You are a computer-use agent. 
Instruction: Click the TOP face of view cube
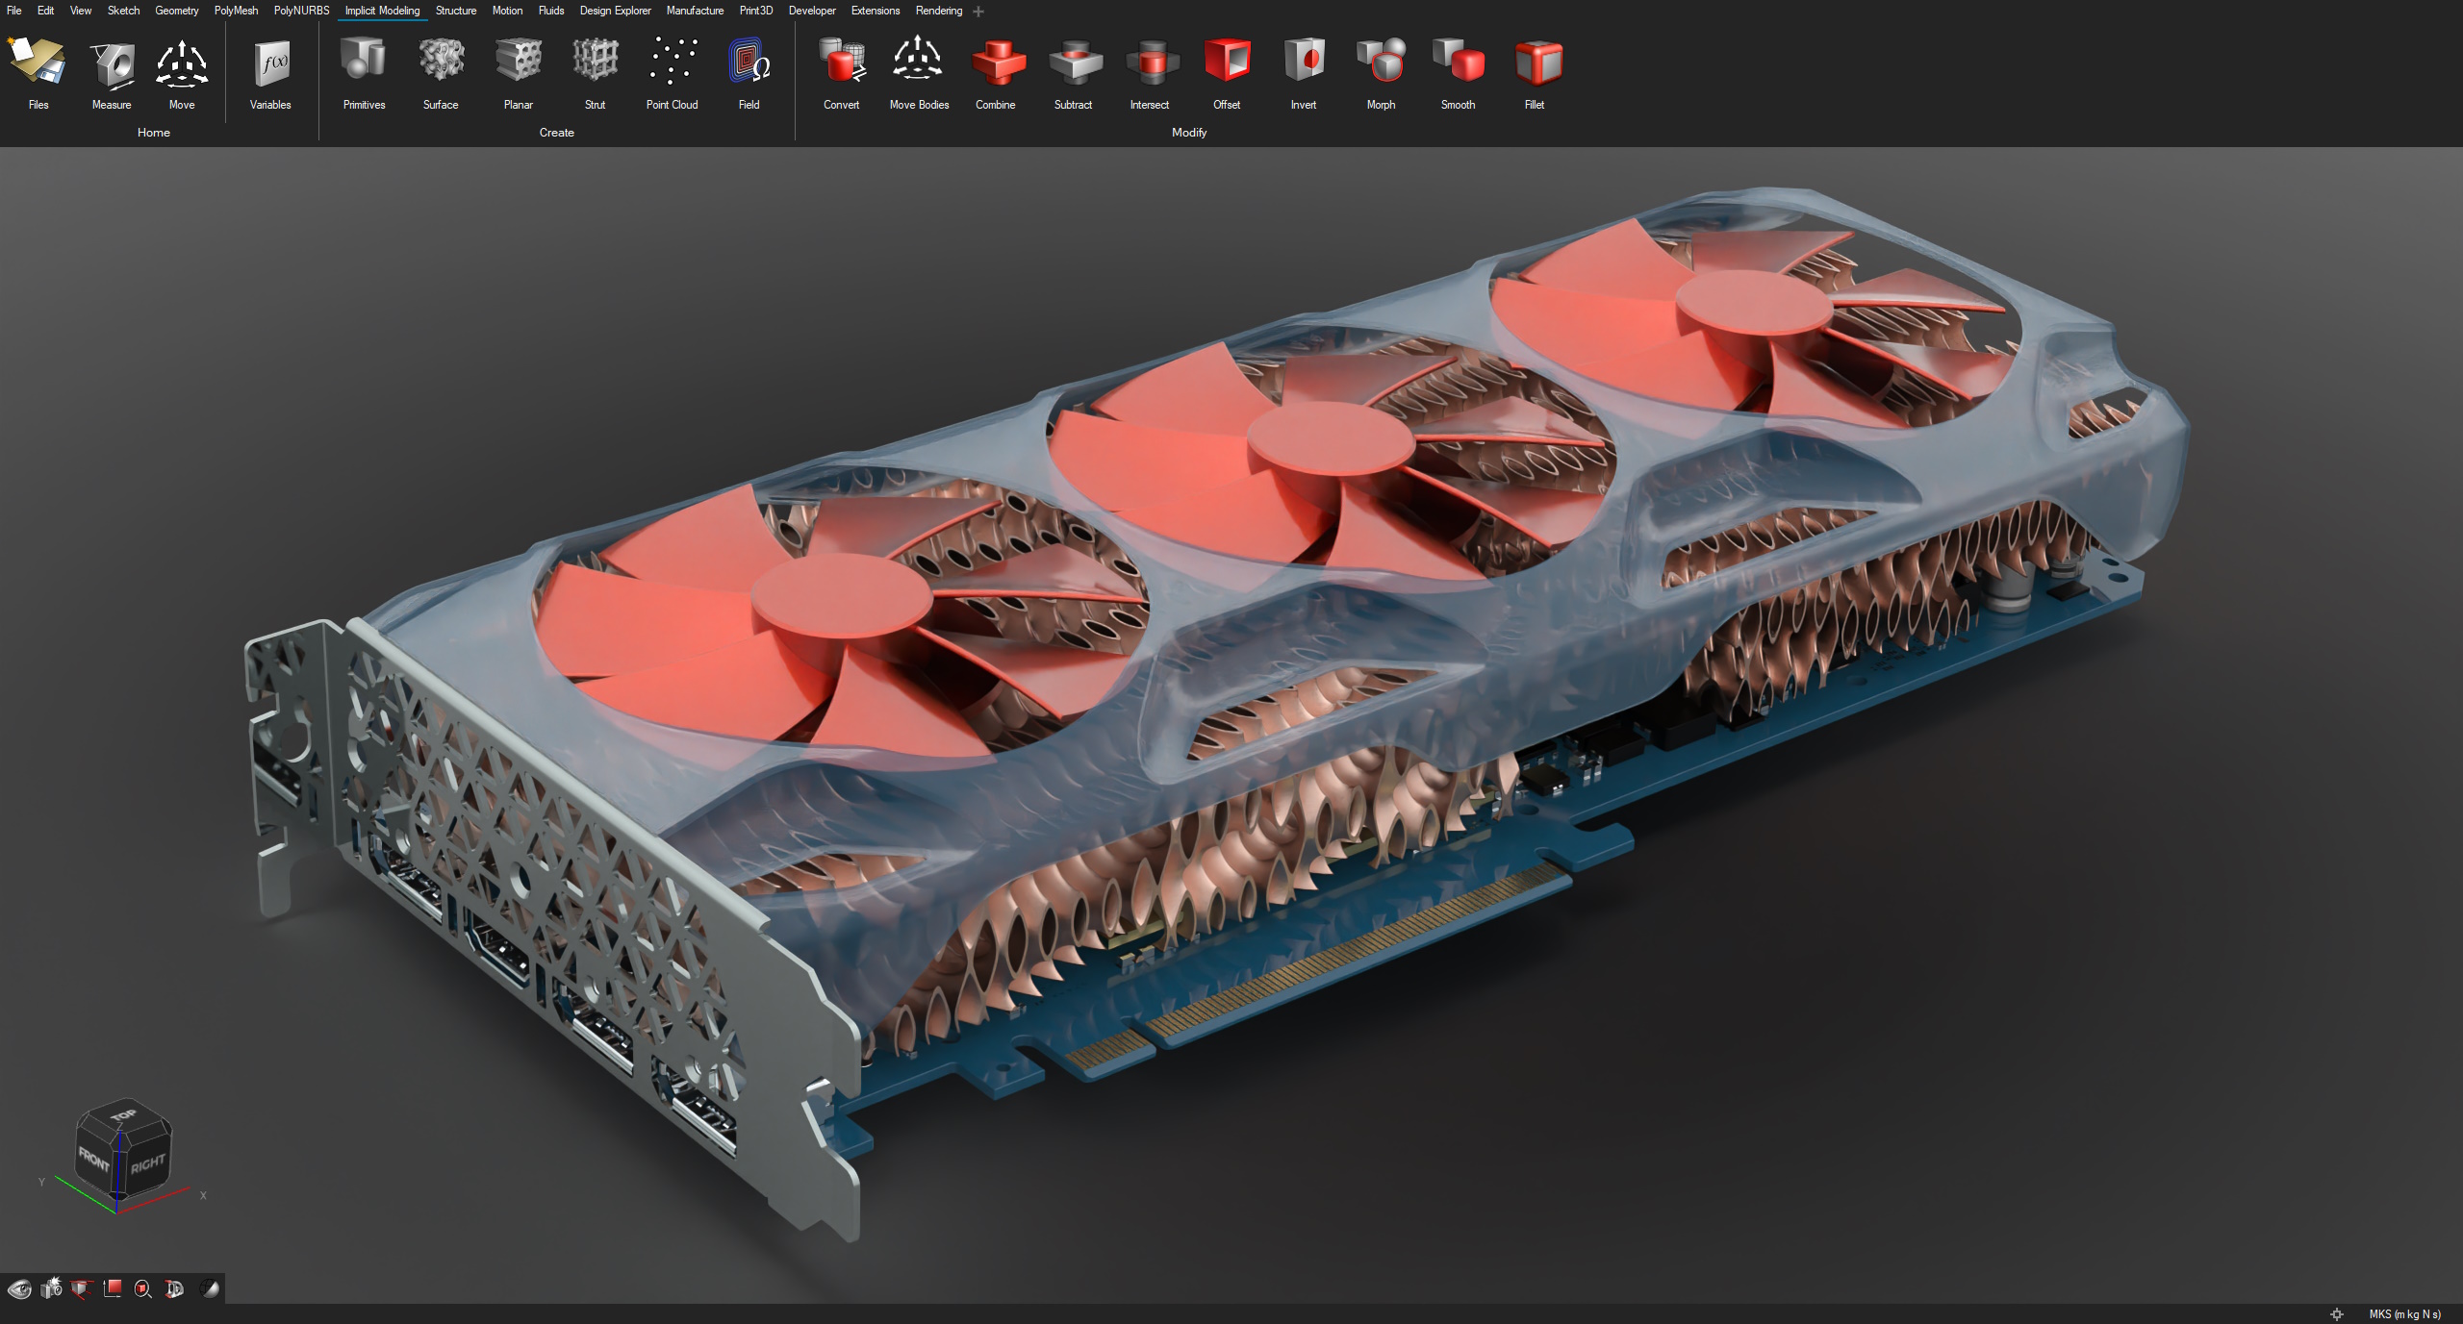123,1116
